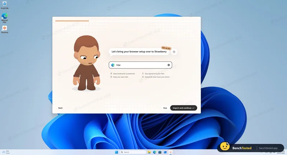Go Back to the previous setup step
This screenshot has width=287, height=155.
(60, 108)
